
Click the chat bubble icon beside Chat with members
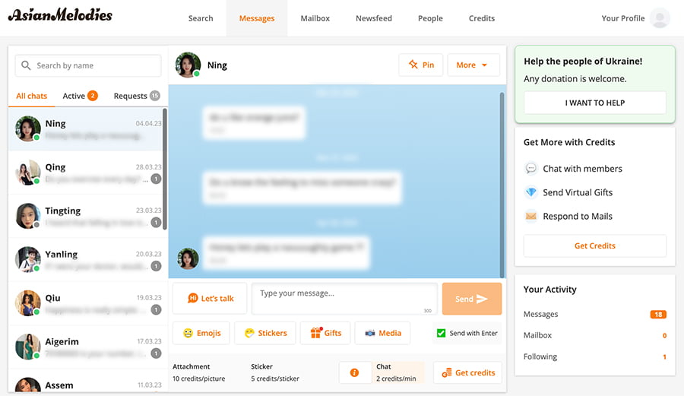[x=531, y=168]
